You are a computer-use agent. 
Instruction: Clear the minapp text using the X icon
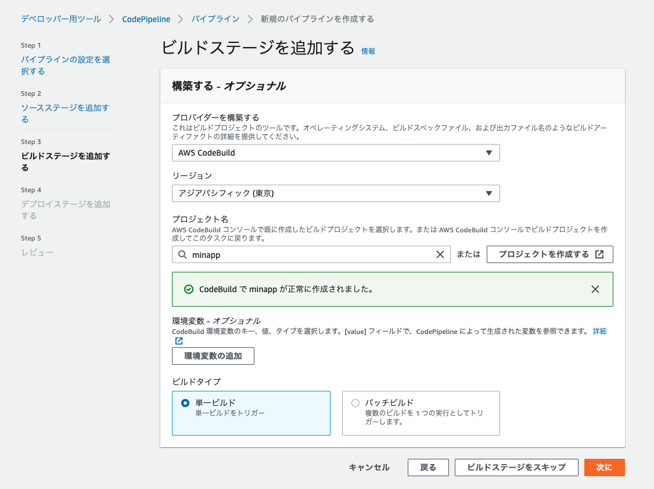point(440,254)
